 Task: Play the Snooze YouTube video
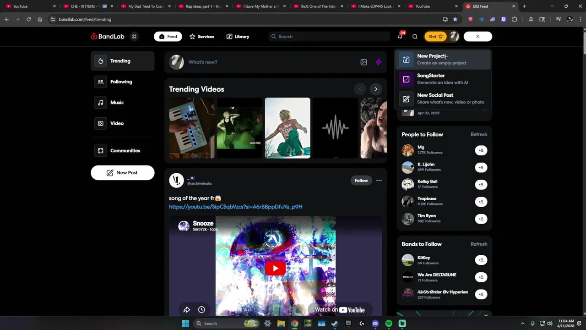275,269
